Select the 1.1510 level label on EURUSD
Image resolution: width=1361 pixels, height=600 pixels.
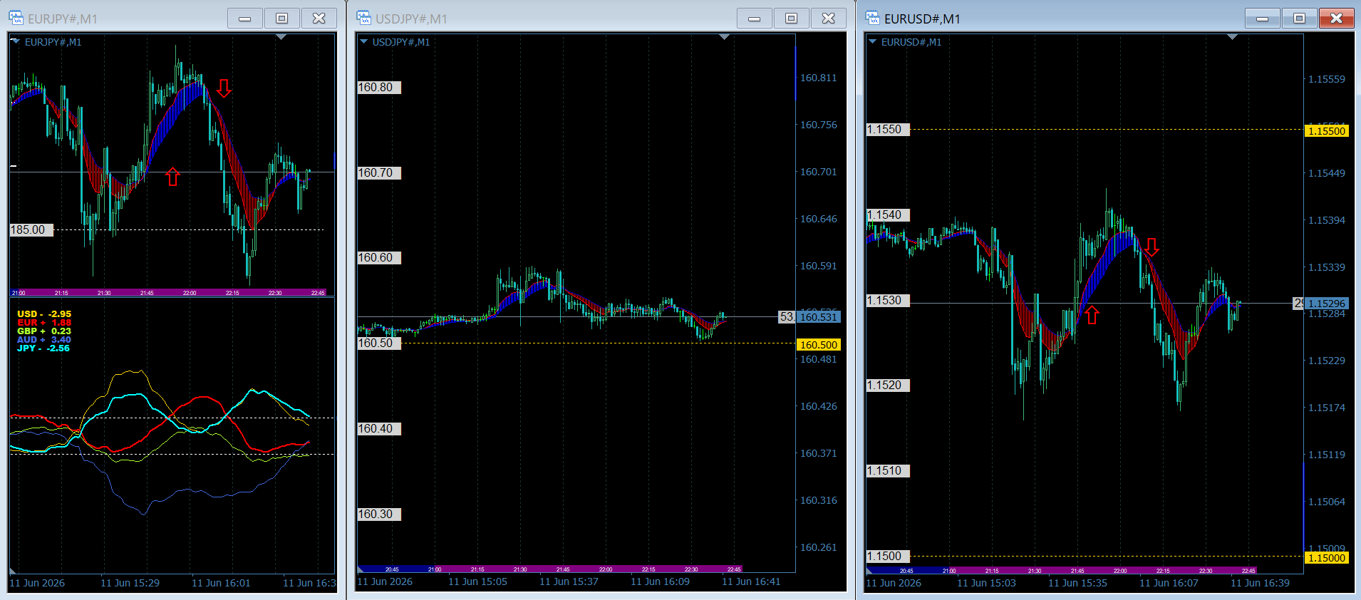888,471
